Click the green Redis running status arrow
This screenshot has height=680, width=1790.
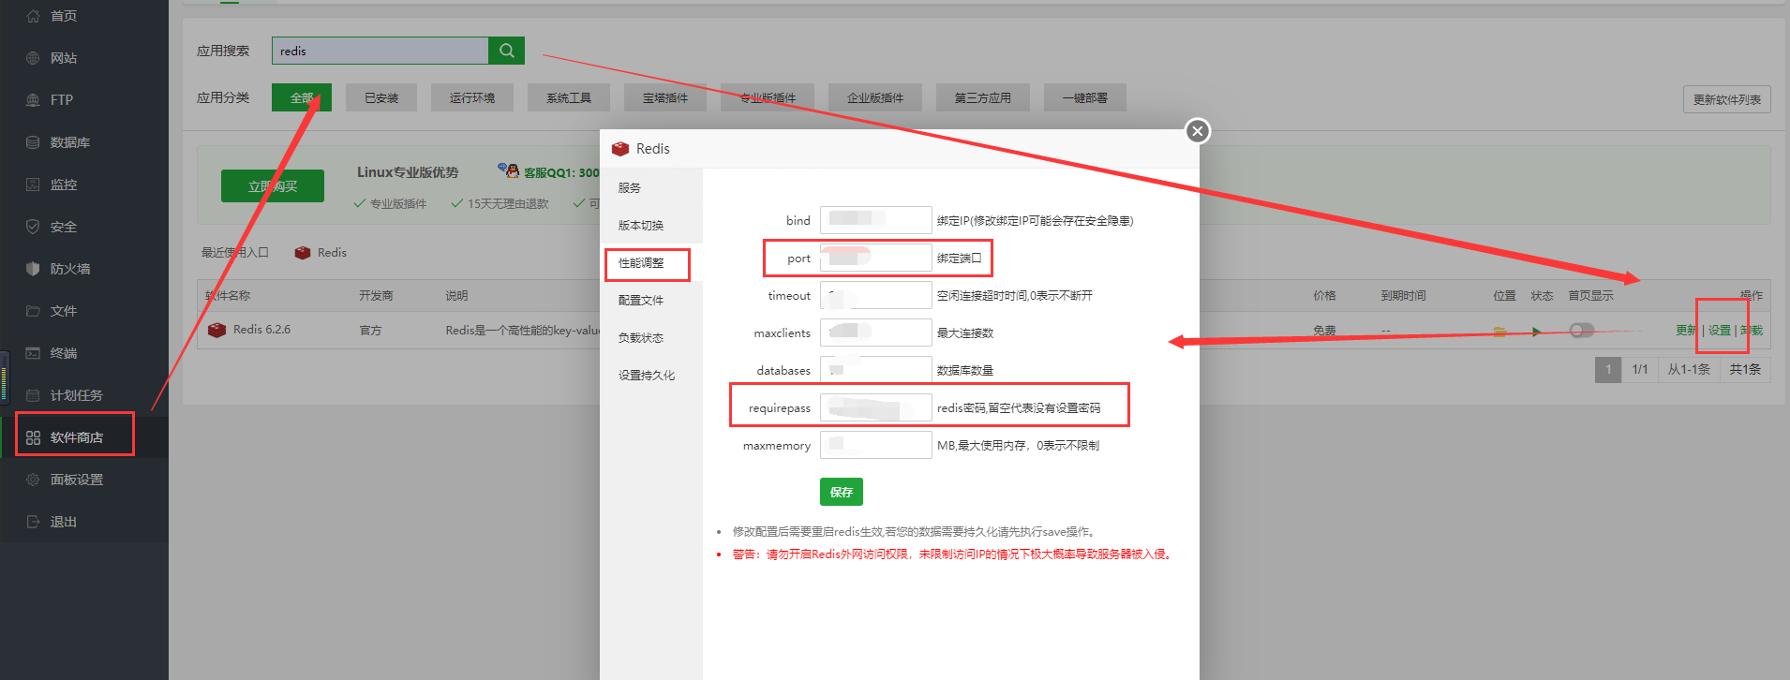pos(1536,331)
